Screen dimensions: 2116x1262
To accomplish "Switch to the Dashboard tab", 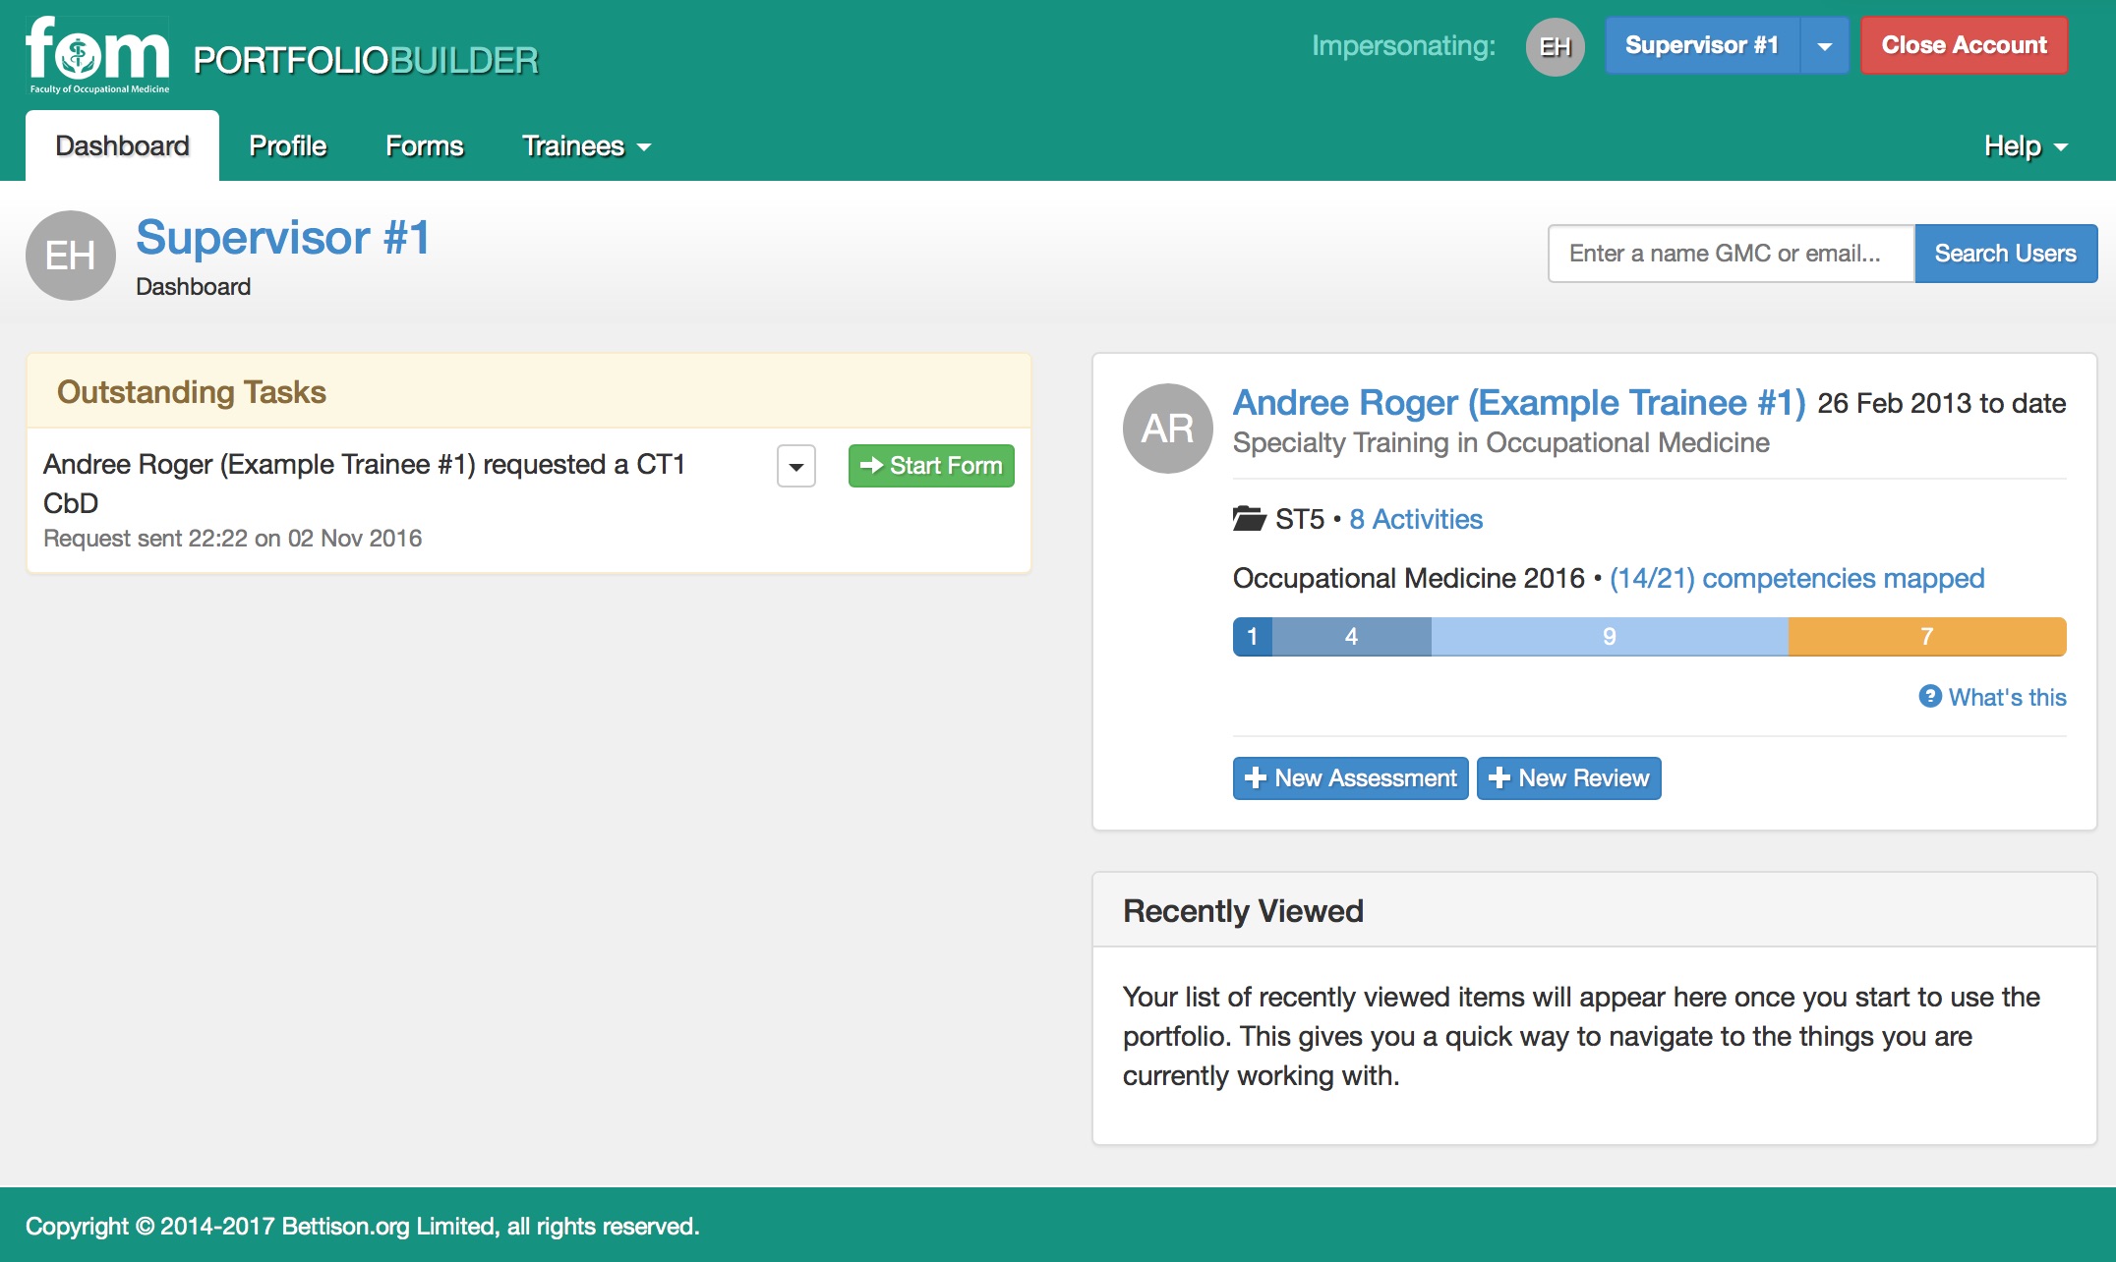I will tap(122, 145).
